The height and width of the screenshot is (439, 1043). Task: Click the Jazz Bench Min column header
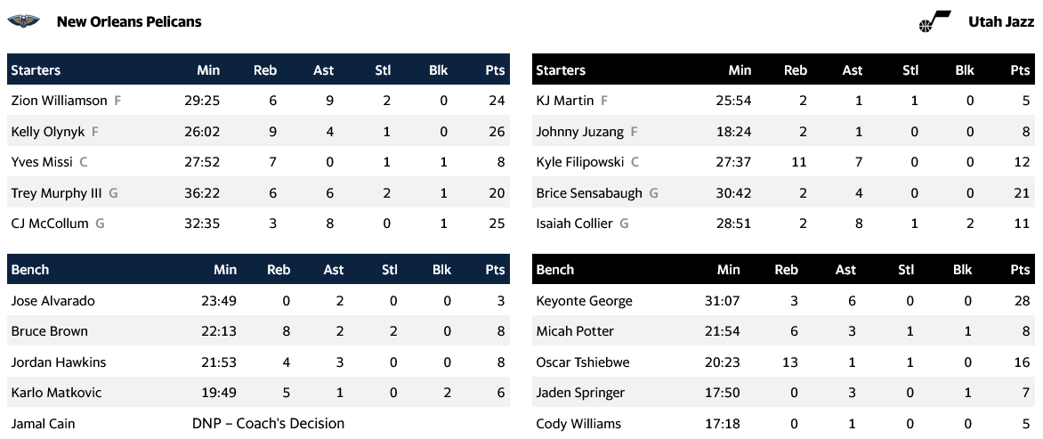[729, 270]
